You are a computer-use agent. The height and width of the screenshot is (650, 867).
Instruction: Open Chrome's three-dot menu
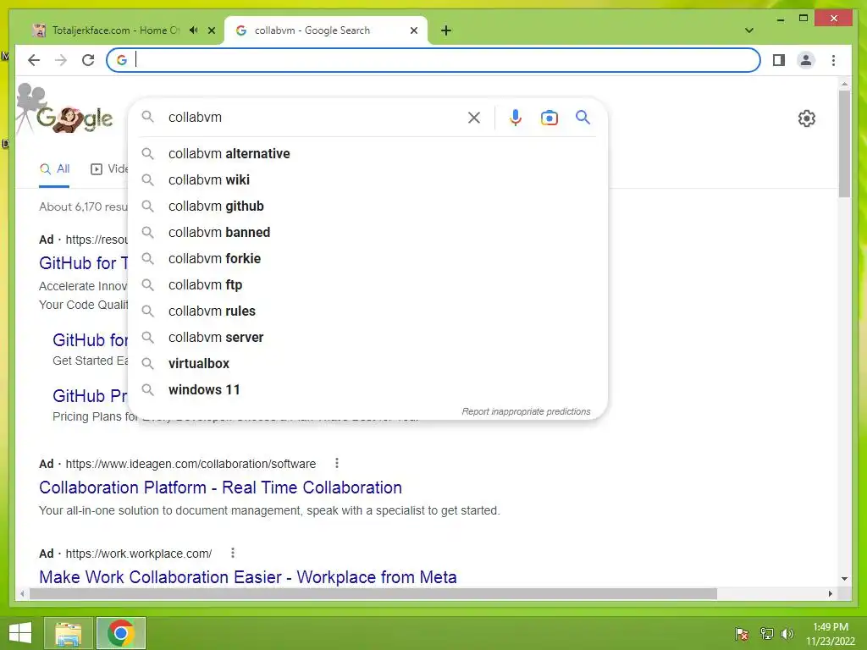(833, 60)
